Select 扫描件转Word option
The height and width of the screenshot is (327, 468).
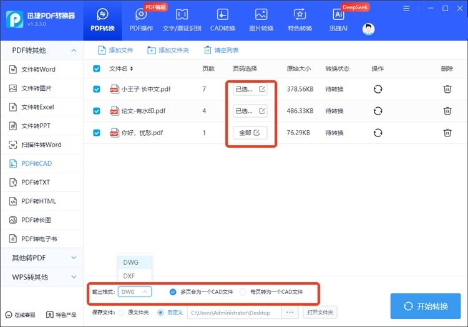click(x=42, y=145)
